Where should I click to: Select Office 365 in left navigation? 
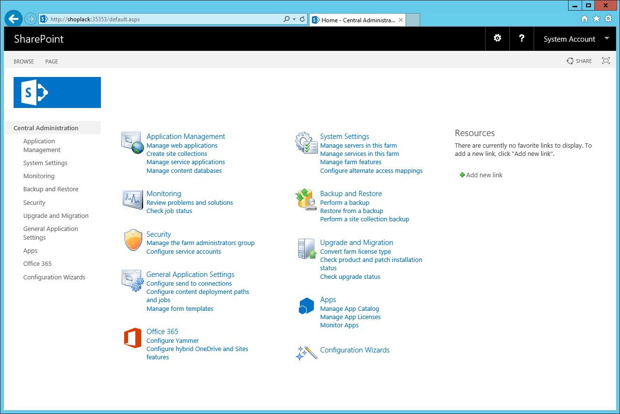click(x=37, y=264)
